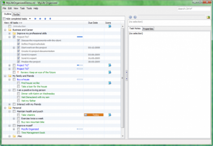Viewport: 213px width, 146px height.
Task: Open the Tools menu
Action: click(x=29, y=8)
